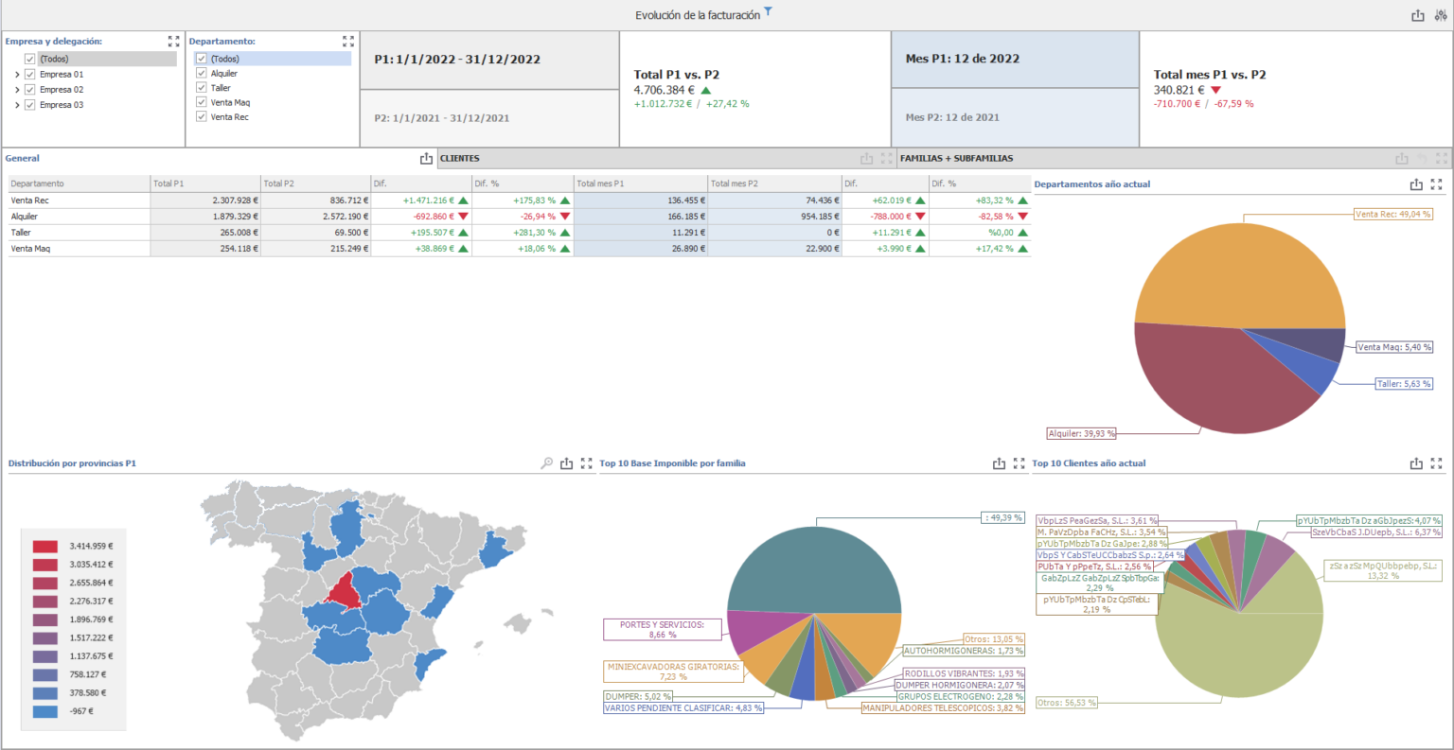Export the Top 10 Base Imponible chart

(x=999, y=463)
